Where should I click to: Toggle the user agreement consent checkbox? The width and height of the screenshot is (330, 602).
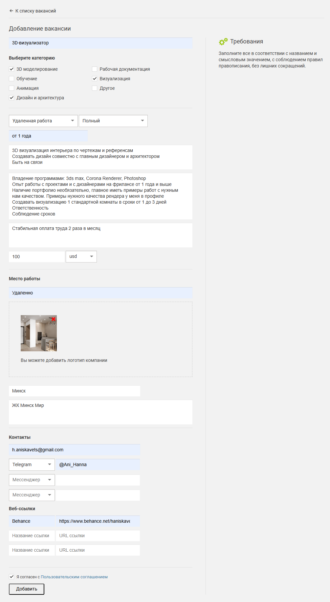[11, 577]
